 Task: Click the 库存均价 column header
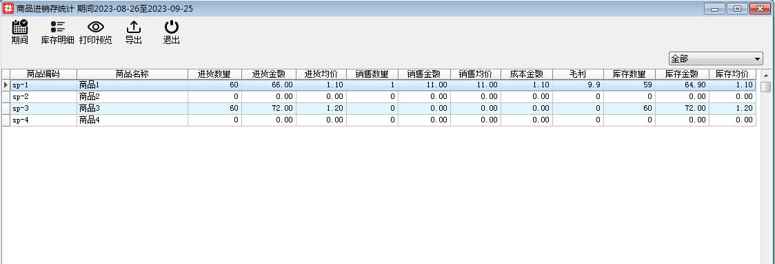coord(732,74)
